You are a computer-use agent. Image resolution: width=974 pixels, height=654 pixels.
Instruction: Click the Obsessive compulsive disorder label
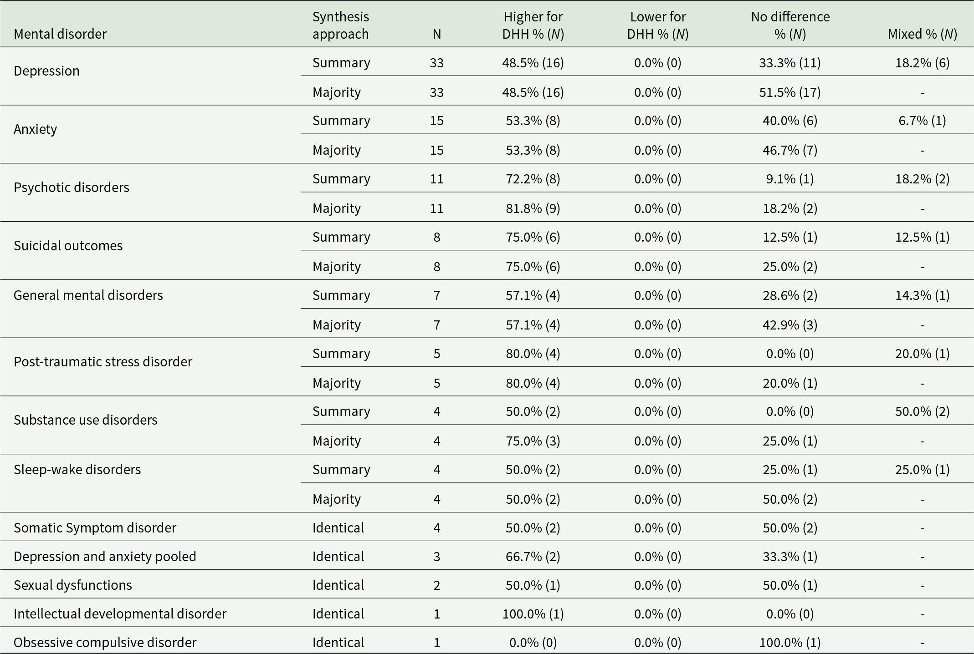pyautogui.click(x=105, y=643)
